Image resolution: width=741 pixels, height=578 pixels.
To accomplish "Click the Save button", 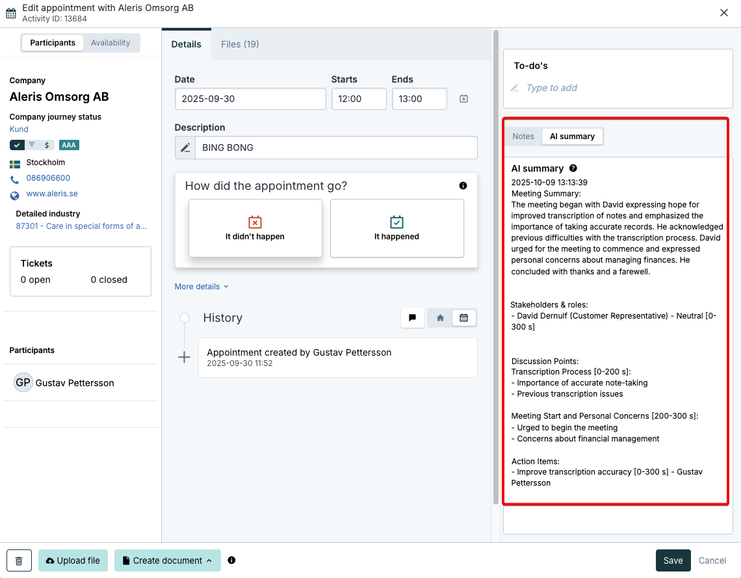I will coord(673,560).
